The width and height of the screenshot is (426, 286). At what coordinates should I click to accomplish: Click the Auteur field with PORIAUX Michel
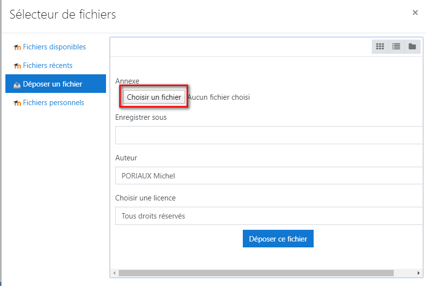pos(269,176)
